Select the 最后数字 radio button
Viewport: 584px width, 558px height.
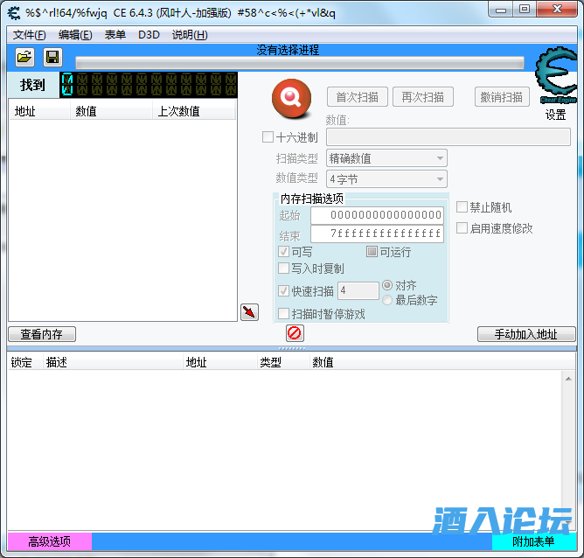[x=388, y=300]
